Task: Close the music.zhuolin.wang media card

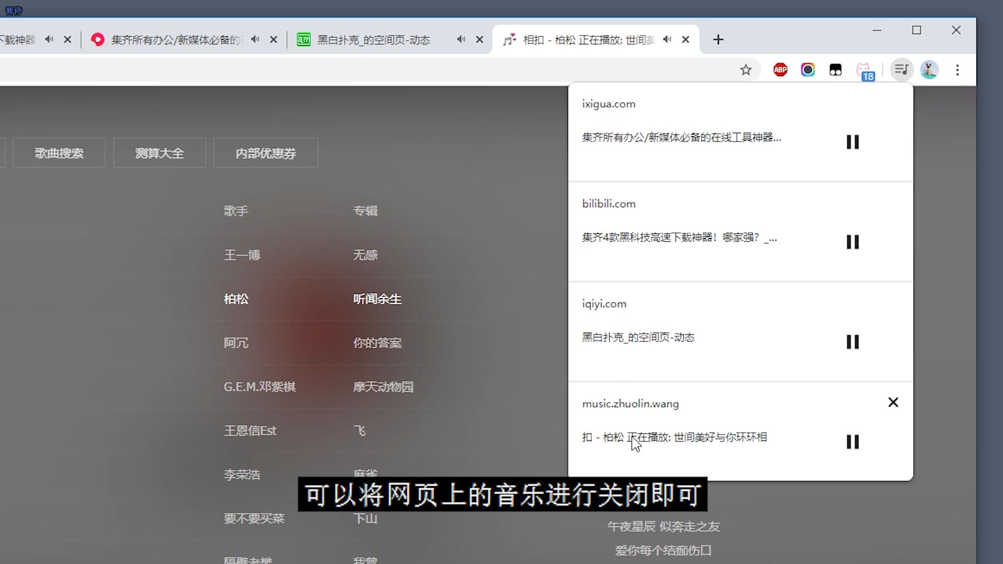Action: coord(893,402)
